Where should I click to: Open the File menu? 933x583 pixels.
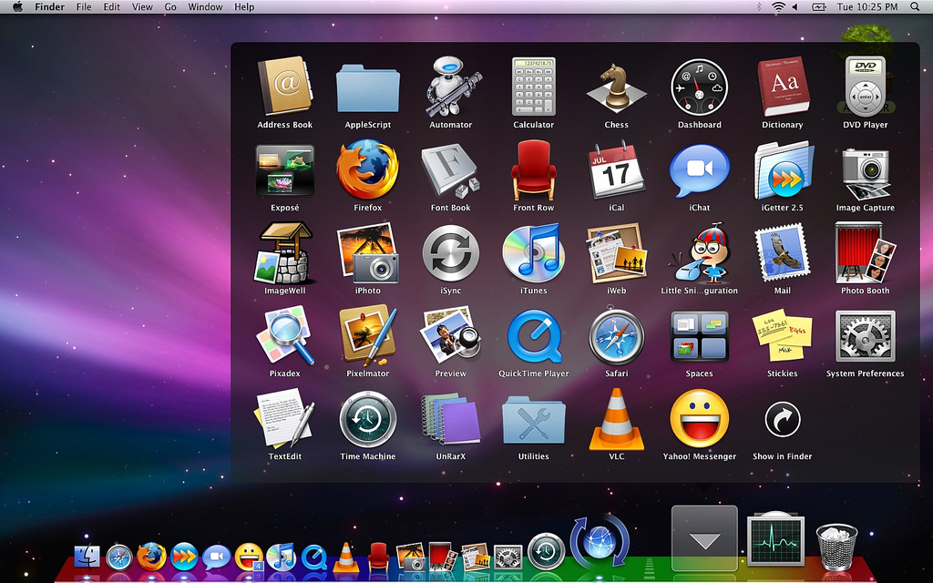[84, 7]
